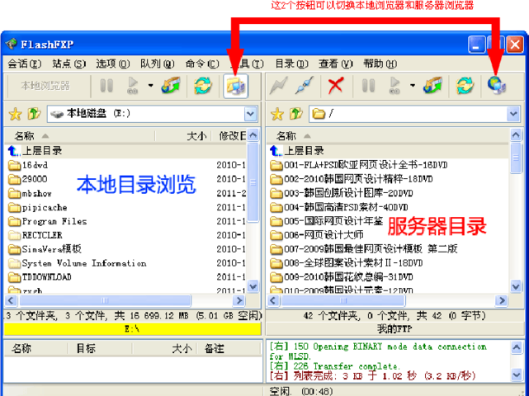Open the 命令(C) menu
This screenshot has height=396, width=529.
pyautogui.click(x=201, y=64)
